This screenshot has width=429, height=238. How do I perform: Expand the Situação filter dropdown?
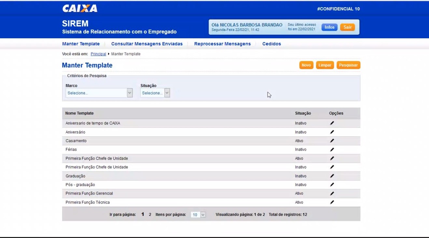[x=155, y=93]
